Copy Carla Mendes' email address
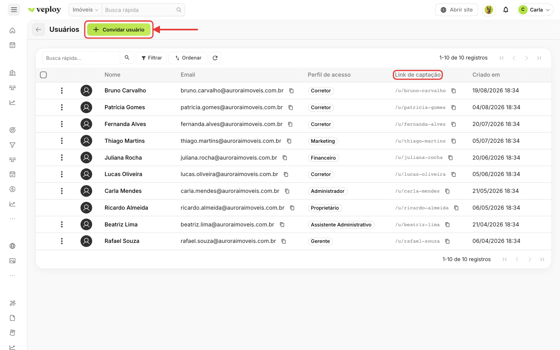This screenshot has width=560, height=350. (287, 191)
